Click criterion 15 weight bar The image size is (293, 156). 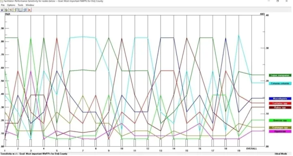click(x=186, y=143)
